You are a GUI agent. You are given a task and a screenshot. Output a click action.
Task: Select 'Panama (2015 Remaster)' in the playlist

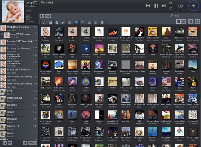[x=19, y=42]
